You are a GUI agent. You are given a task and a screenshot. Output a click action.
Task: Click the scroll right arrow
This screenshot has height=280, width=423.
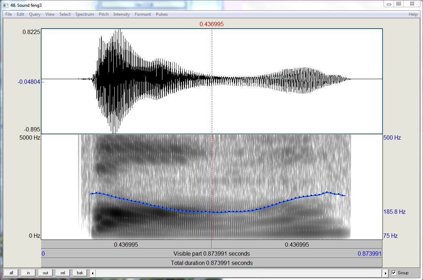385,273
